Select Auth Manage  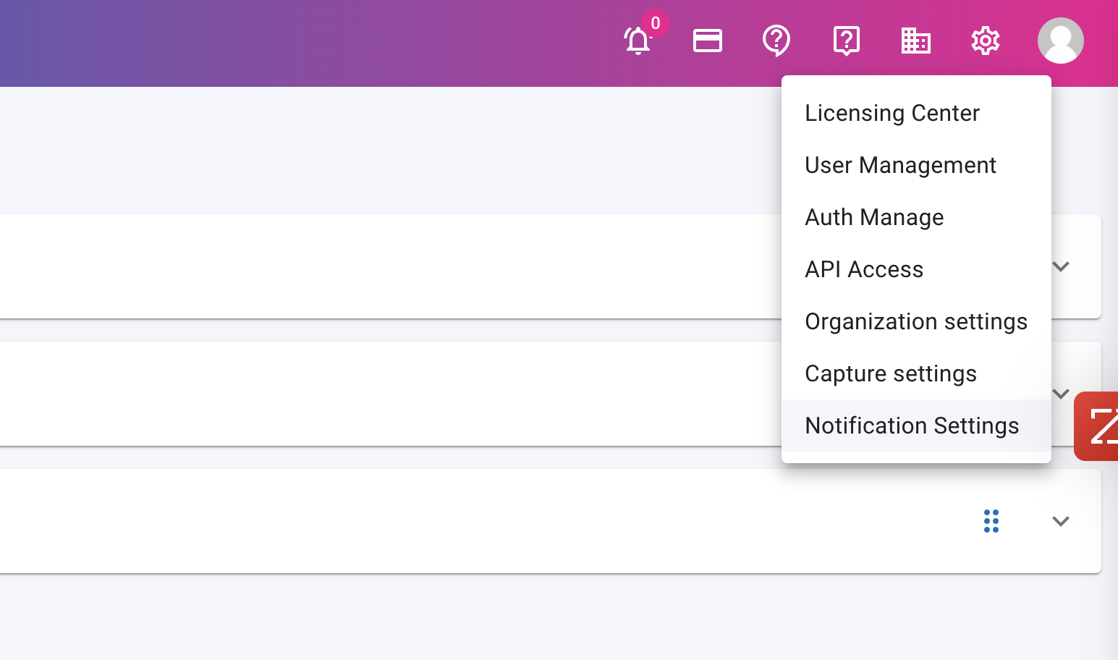(874, 217)
